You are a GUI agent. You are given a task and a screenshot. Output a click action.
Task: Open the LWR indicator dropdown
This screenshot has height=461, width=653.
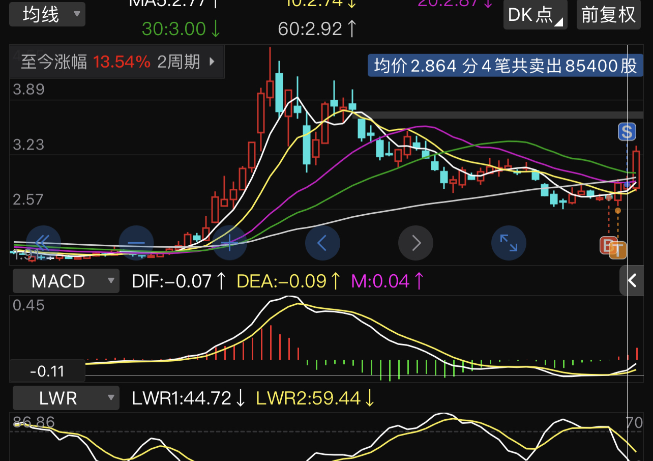pos(66,398)
